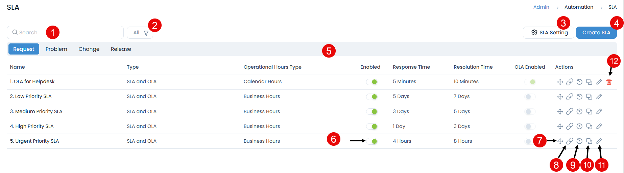624x173 pixels.
Task: Click link icon for Low Priority SLA
Action: (x=570, y=97)
